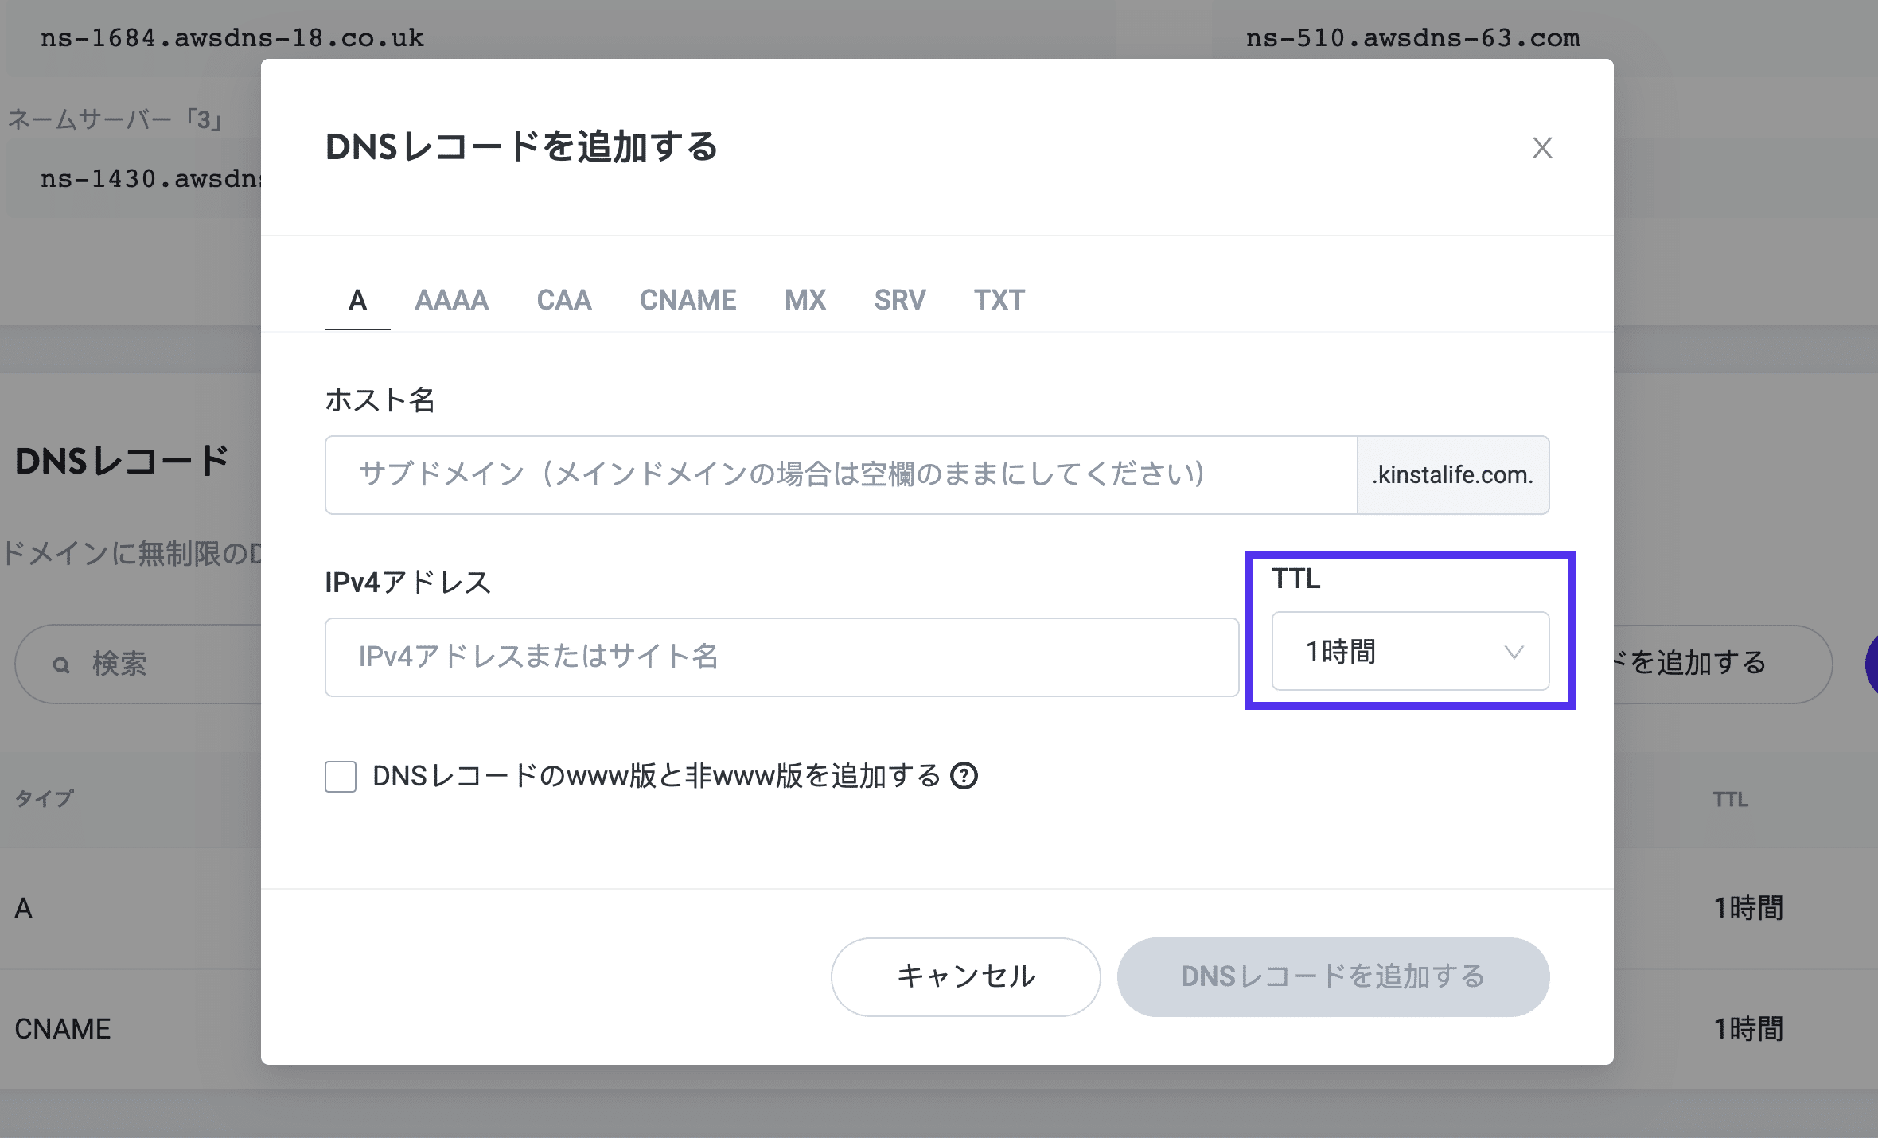1878x1138 pixels.
Task: Select the MX record tab
Action: pyautogui.click(x=804, y=299)
